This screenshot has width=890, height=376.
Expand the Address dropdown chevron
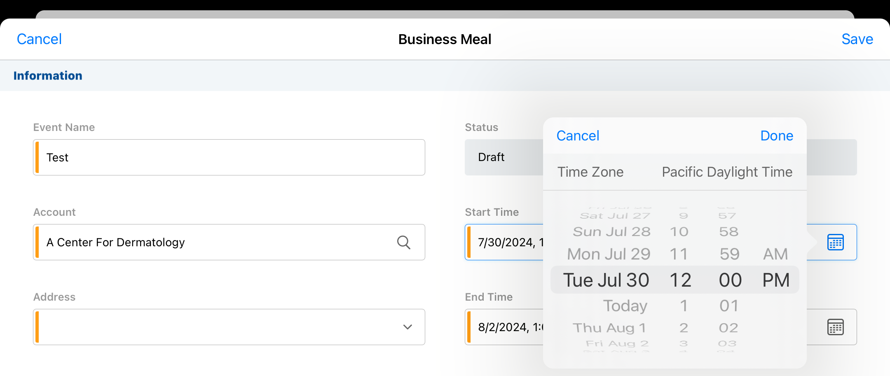pyautogui.click(x=408, y=327)
